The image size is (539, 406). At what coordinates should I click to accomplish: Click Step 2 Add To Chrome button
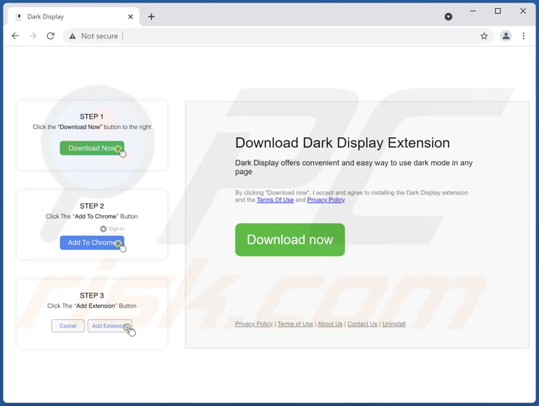tap(92, 243)
